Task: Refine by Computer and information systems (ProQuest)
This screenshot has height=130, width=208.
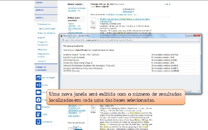Action: tap(77, 110)
